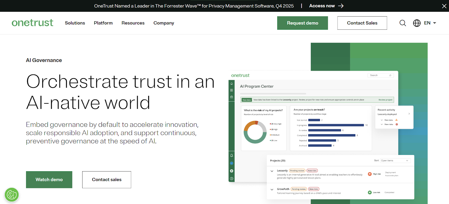Collapse New risks item in Recent activity
449x204 pixels.
click(382, 124)
